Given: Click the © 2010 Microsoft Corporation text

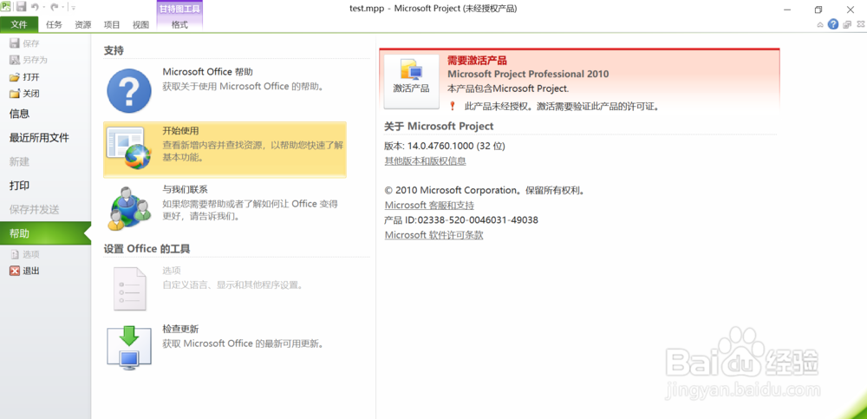Looking at the screenshot, I should 485,190.
